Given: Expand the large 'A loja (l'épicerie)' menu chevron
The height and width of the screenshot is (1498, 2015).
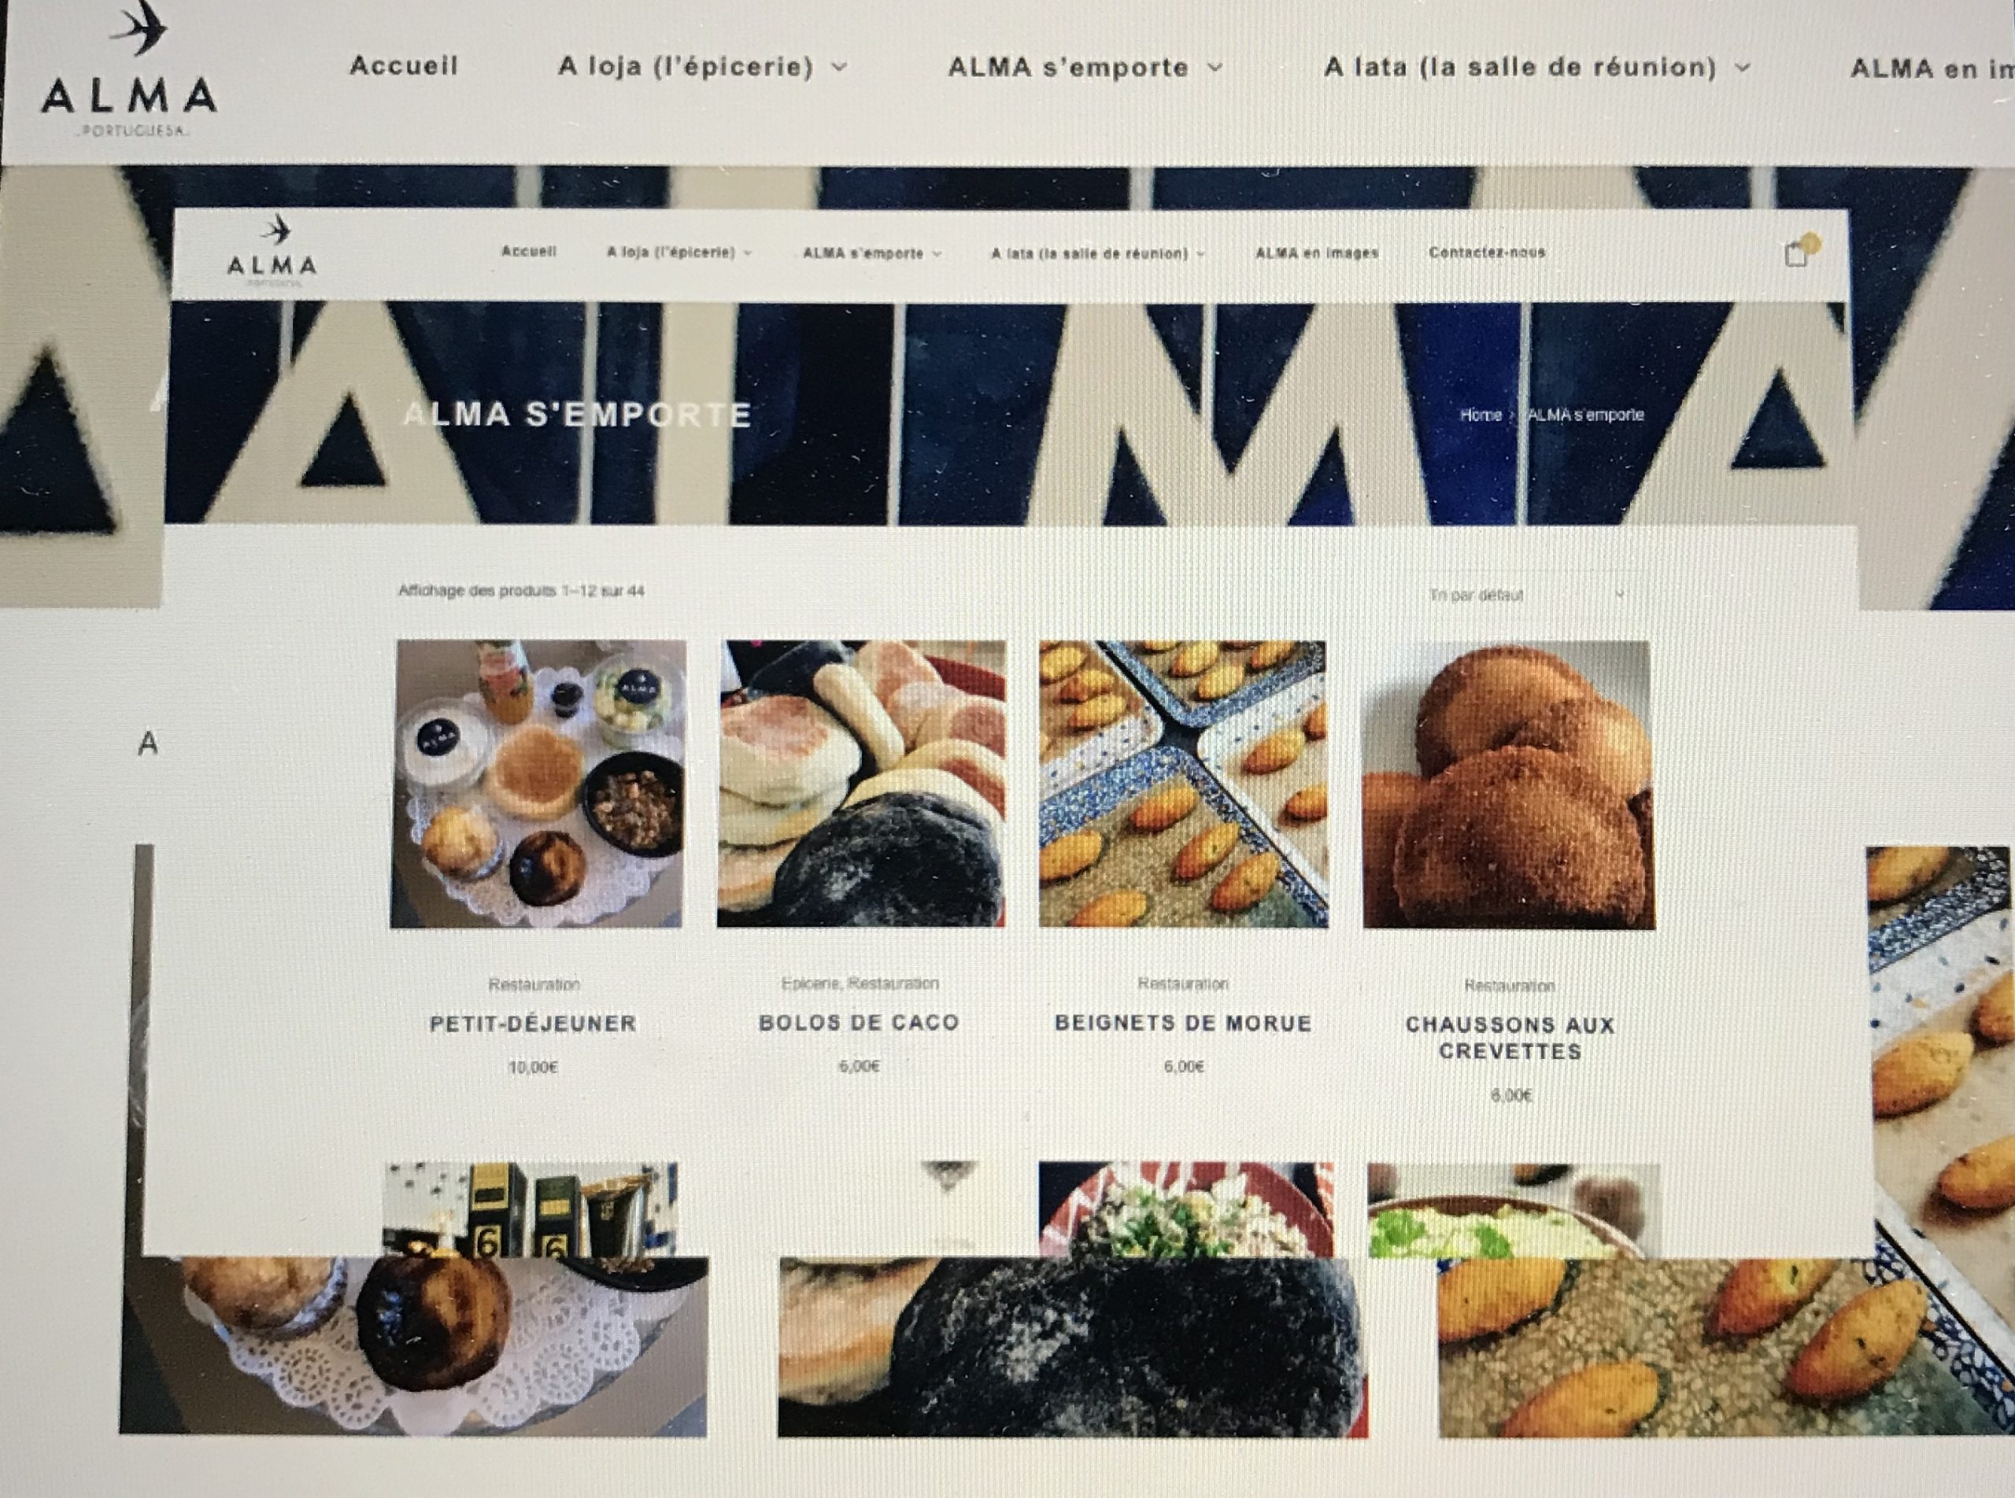Looking at the screenshot, I should (x=839, y=66).
